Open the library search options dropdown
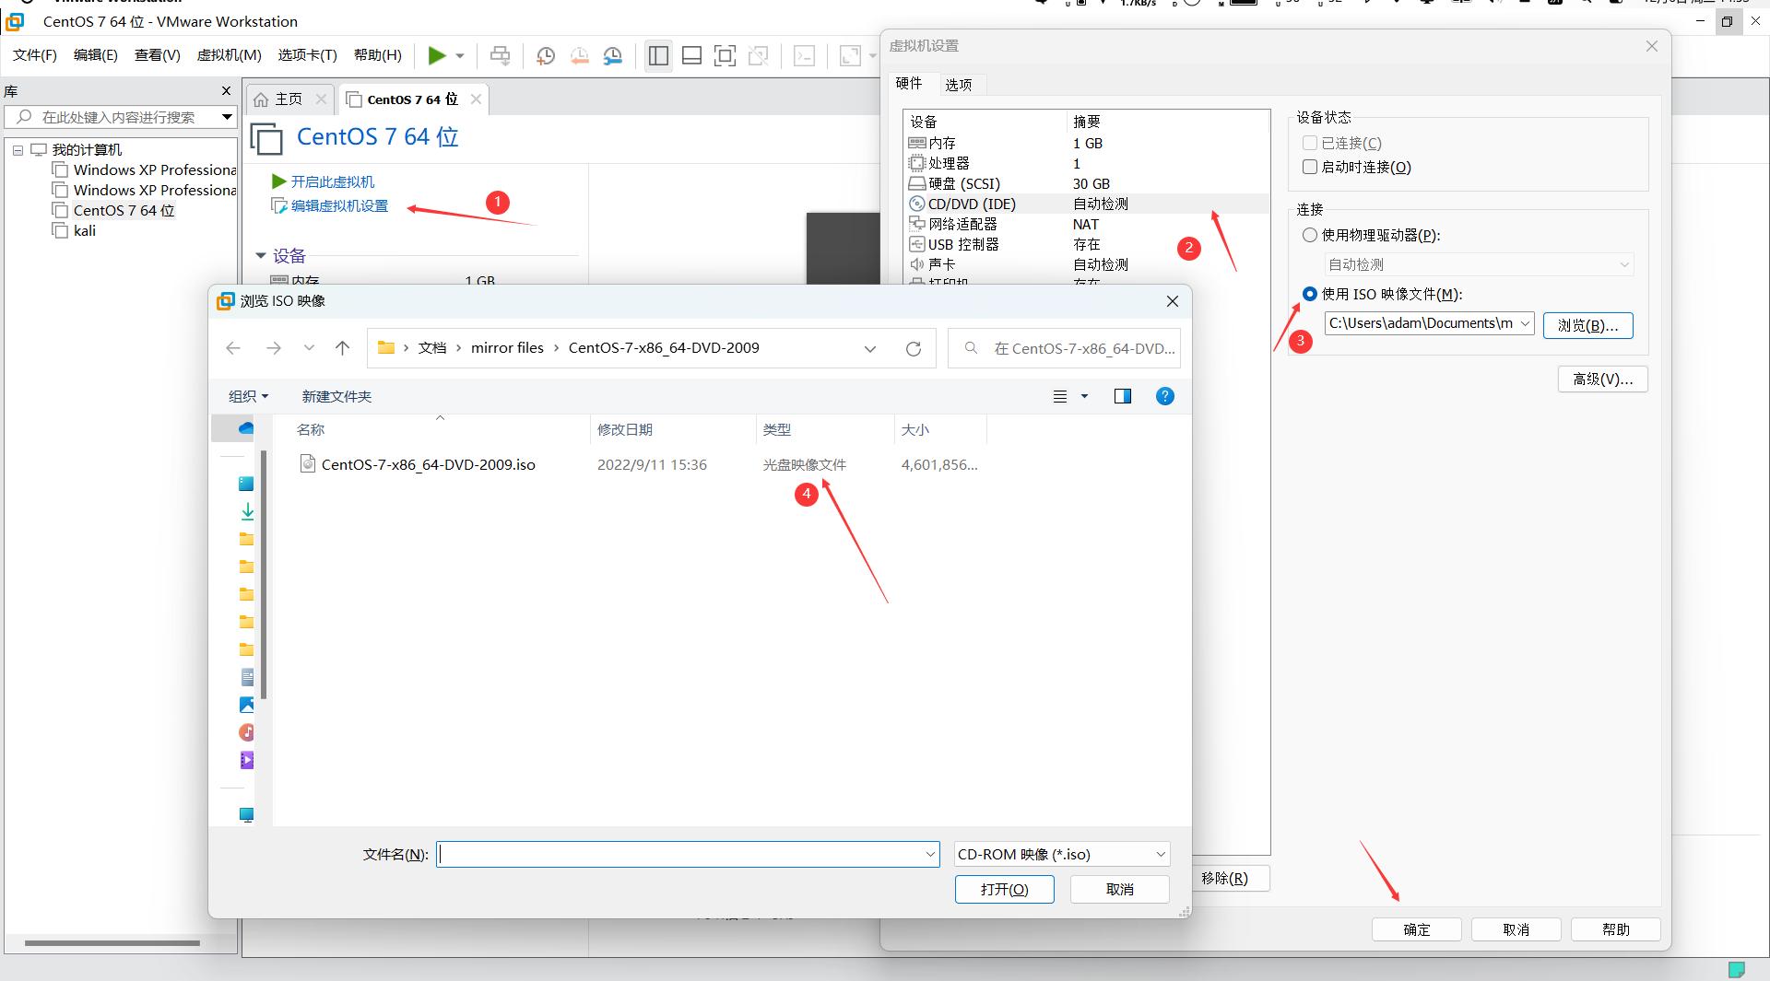The width and height of the screenshot is (1770, 981). 226,117
